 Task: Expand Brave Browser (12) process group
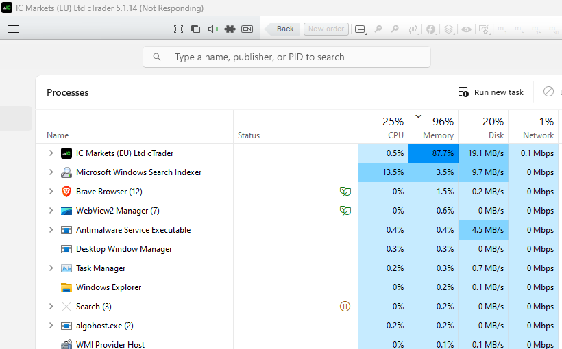pyautogui.click(x=51, y=192)
